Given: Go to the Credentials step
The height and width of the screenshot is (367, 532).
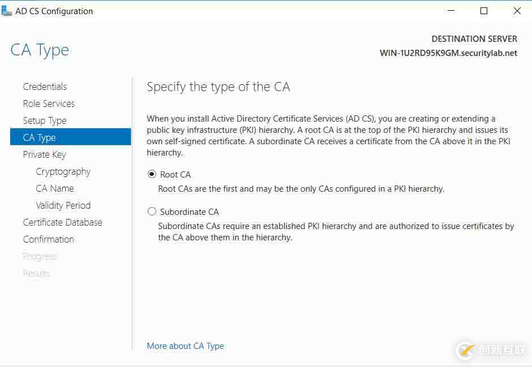Looking at the screenshot, I should coord(45,87).
